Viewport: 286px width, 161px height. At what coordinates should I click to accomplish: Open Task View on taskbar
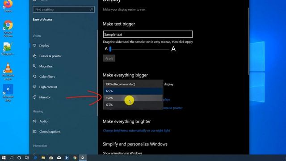point(27,158)
